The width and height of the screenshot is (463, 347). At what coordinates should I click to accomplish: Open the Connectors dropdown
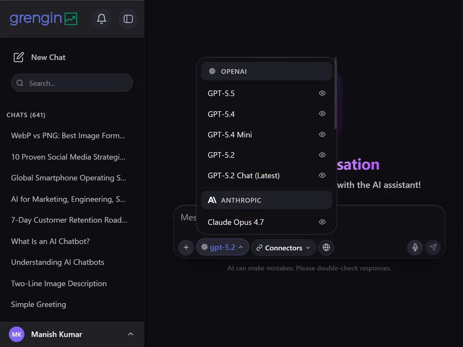[x=284, y=248]
